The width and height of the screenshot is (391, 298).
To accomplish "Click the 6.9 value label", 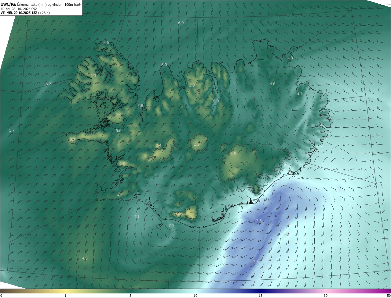I will pyautogui.click(x=216, y=101).
